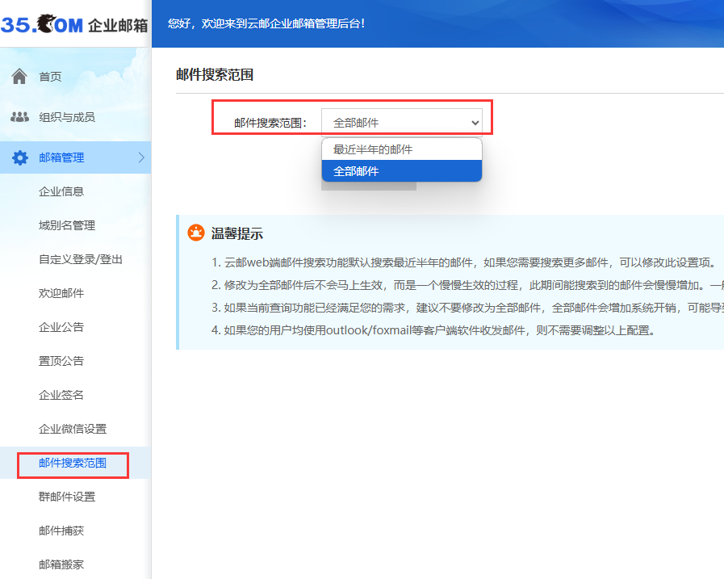Select 群邮件设置 in sidebar

pyautogui.click(x=67, y=497)
